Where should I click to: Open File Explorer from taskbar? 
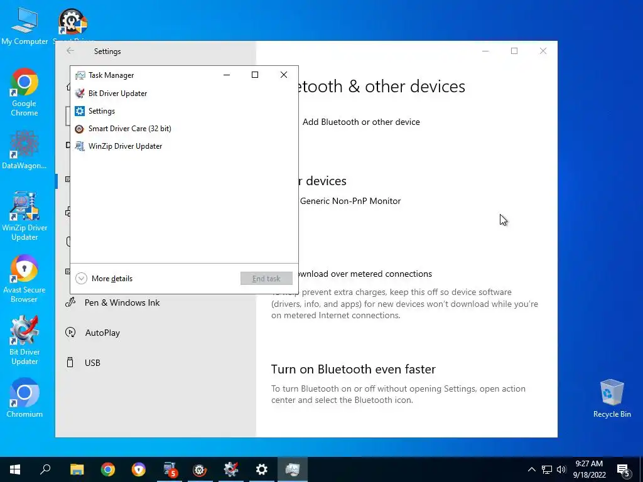77,469
